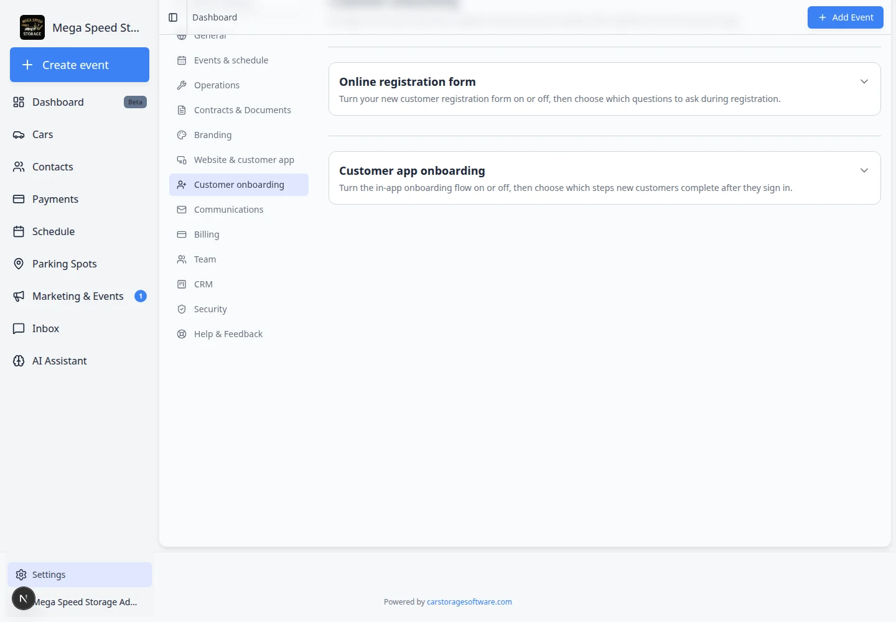Click the user avatar N icon
Viewport: 896px width, 622px height.
[24, 598]
